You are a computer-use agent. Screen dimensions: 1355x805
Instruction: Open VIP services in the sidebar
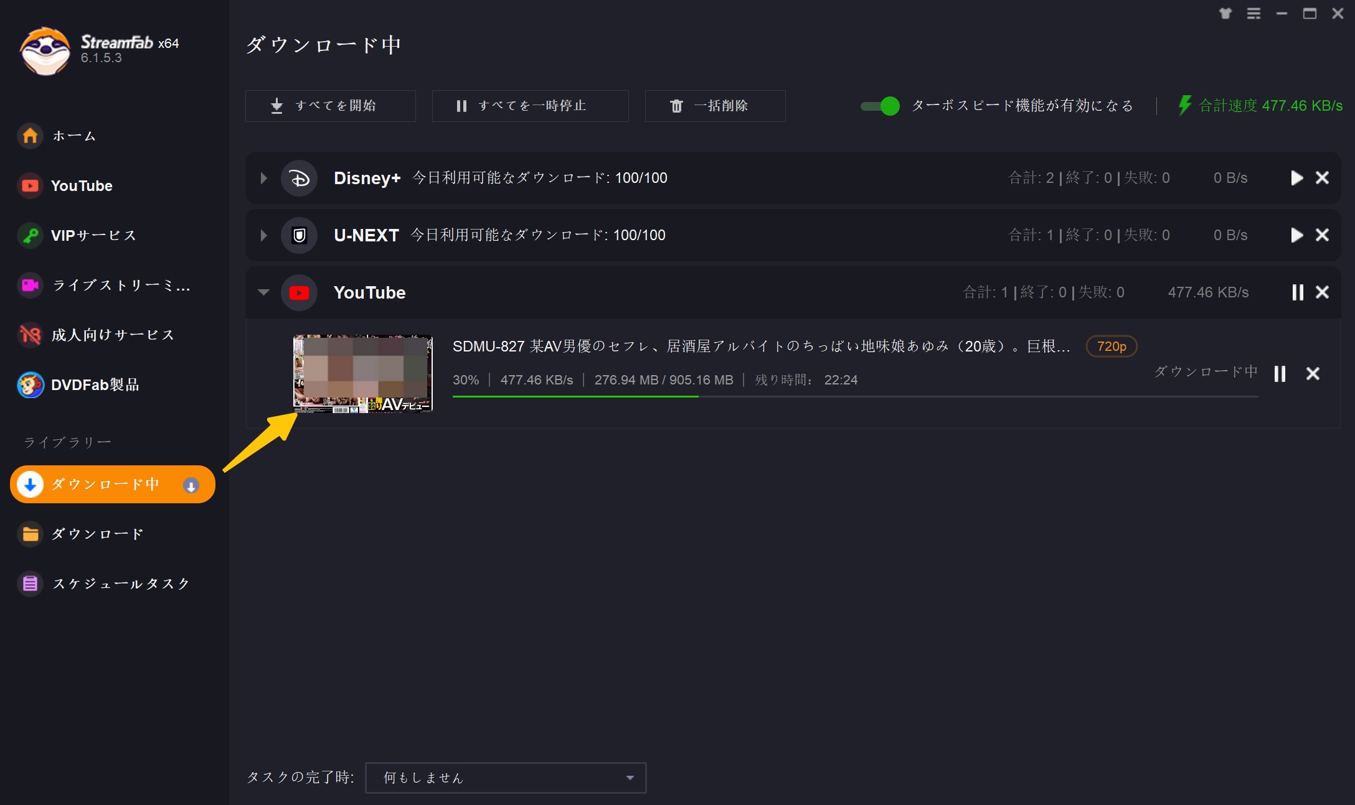[x=93, y=235]
